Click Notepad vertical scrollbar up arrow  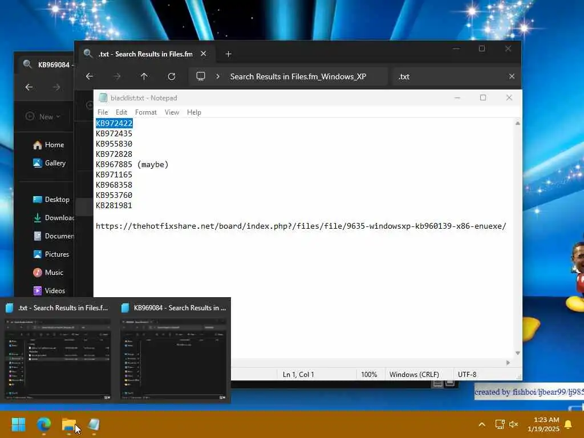click(518, 123)
